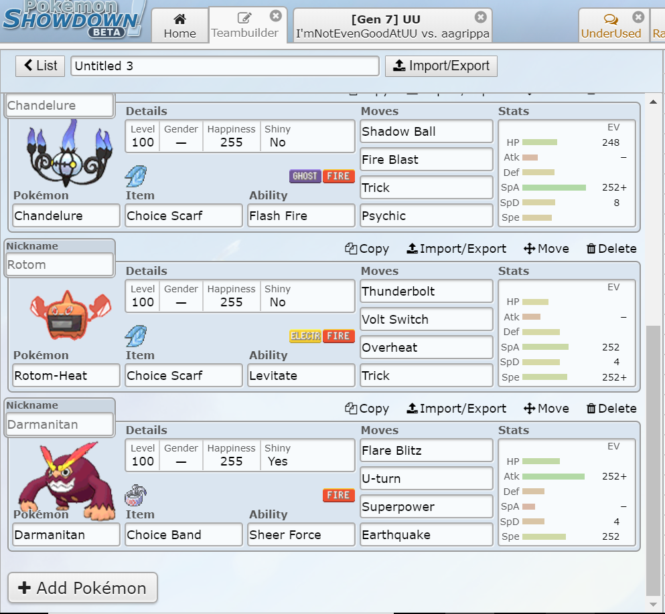Select Chandelure's Pokémon name field
The image size is (665, 614).
[66, 216]
